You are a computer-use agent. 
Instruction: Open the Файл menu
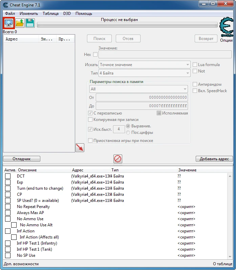10,14
